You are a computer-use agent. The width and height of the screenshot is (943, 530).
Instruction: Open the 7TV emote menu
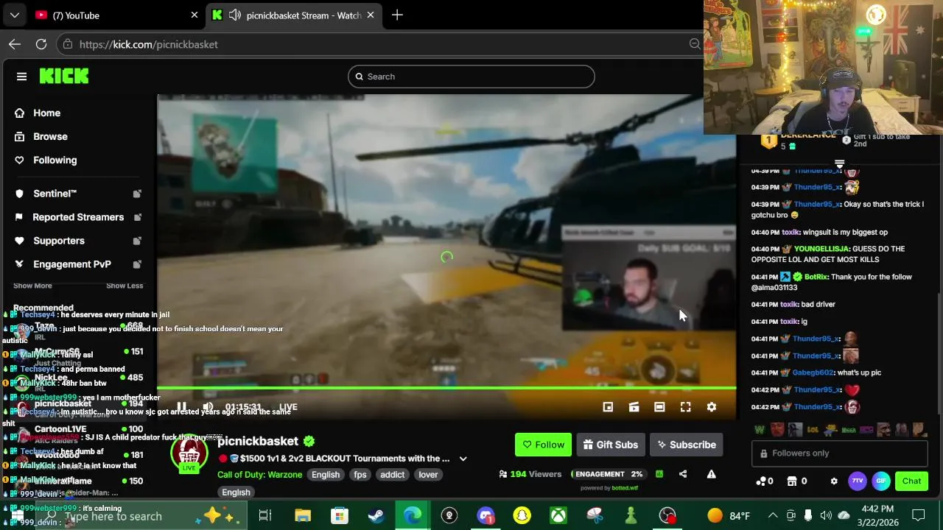(857, 481)
